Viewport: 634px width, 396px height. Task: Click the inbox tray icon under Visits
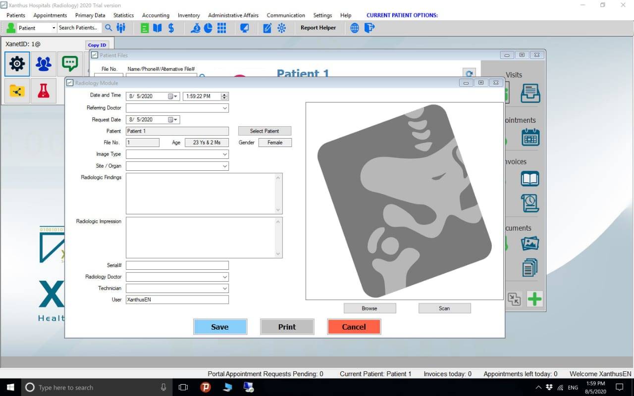pyautogui.click(x=530, y=93)
